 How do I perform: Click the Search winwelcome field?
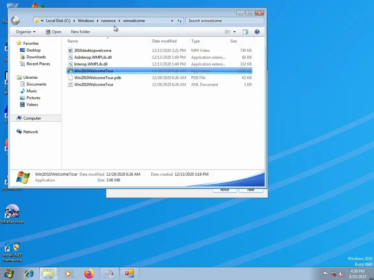pyautogui.click(x=225, y=21)
